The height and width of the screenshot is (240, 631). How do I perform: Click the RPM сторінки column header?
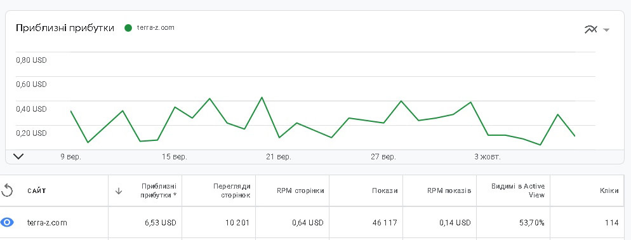click(x=300, y=190)
